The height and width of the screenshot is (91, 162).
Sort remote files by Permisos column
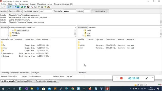(x=121, y=40)
